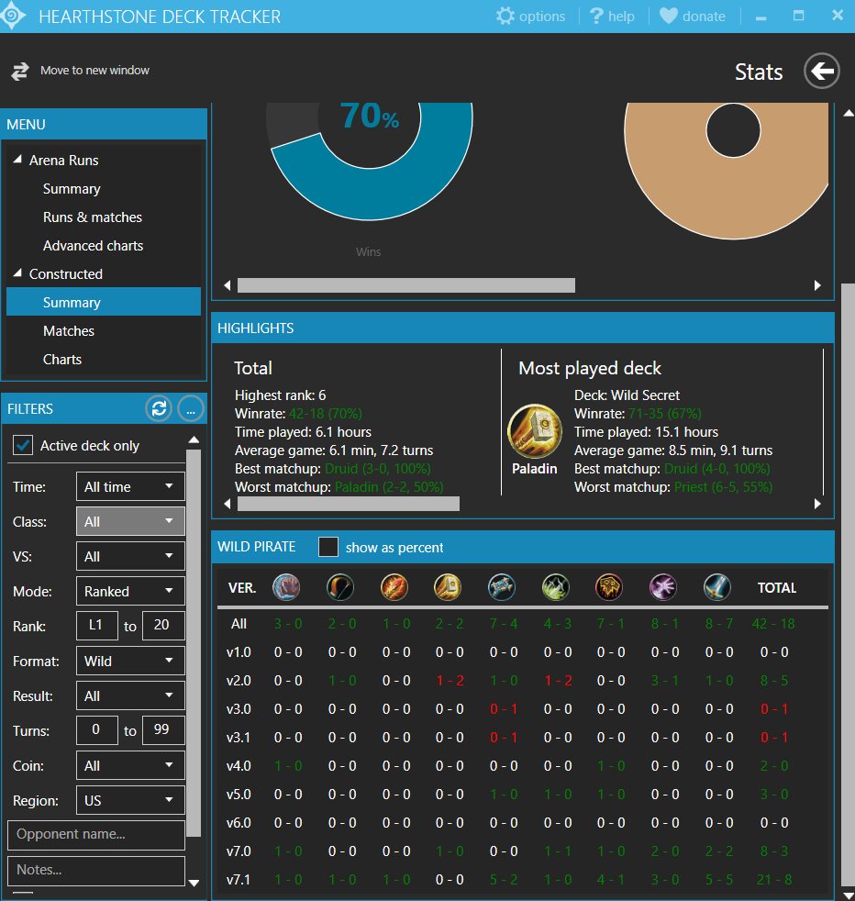
Task: Click the charts horizontal scrollbar thumb
Action: [406, 285]
